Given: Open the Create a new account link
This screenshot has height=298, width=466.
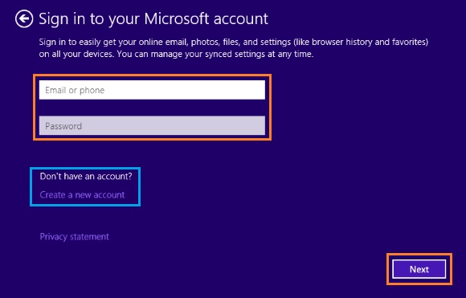Looking at the screenshot, I should 82,195.
